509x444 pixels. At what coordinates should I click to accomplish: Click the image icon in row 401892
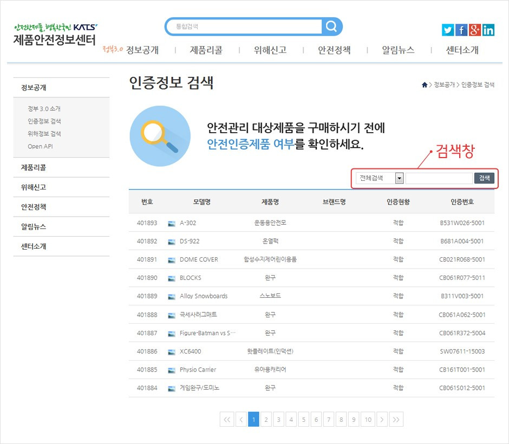(172, 241)
